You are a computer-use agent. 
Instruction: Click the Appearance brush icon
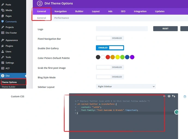(3, 40)
